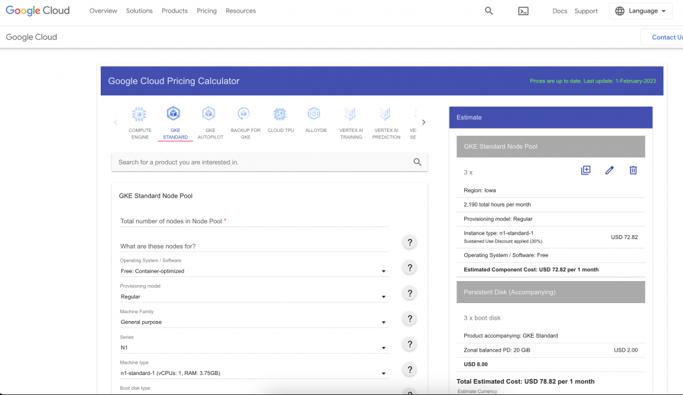Click the duplicate estimate item icon
Viewport: 683px width, 395px height.
pos(586,171)
